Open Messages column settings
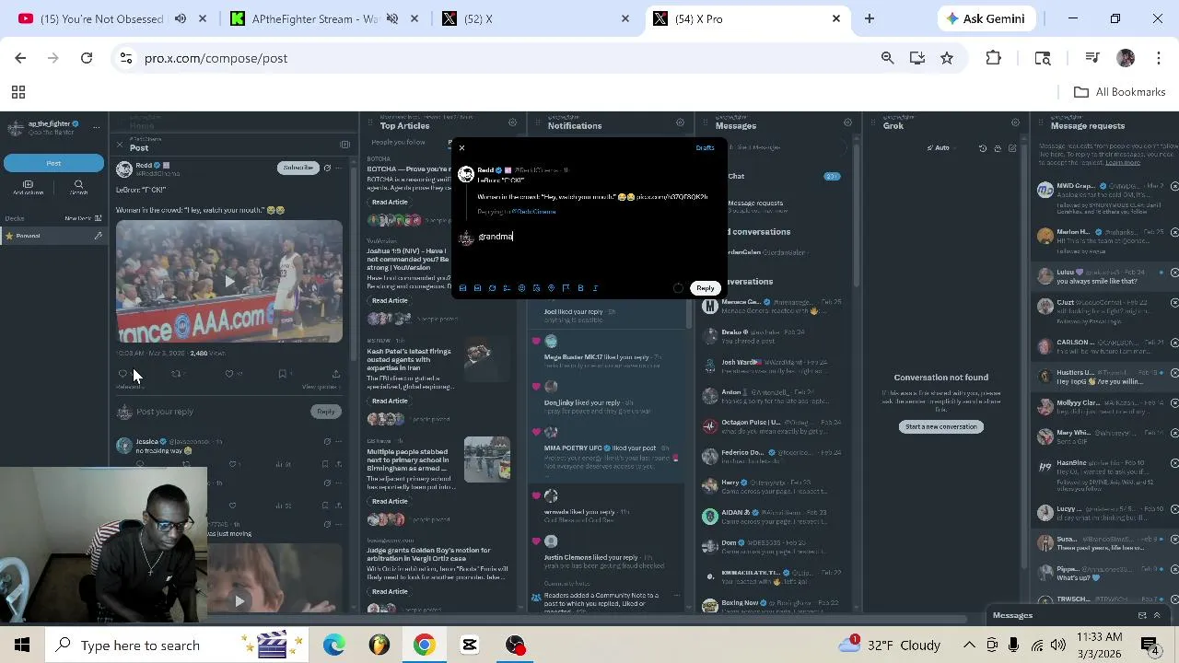The height and width of the screenshot is (663, 1179). 848,122
